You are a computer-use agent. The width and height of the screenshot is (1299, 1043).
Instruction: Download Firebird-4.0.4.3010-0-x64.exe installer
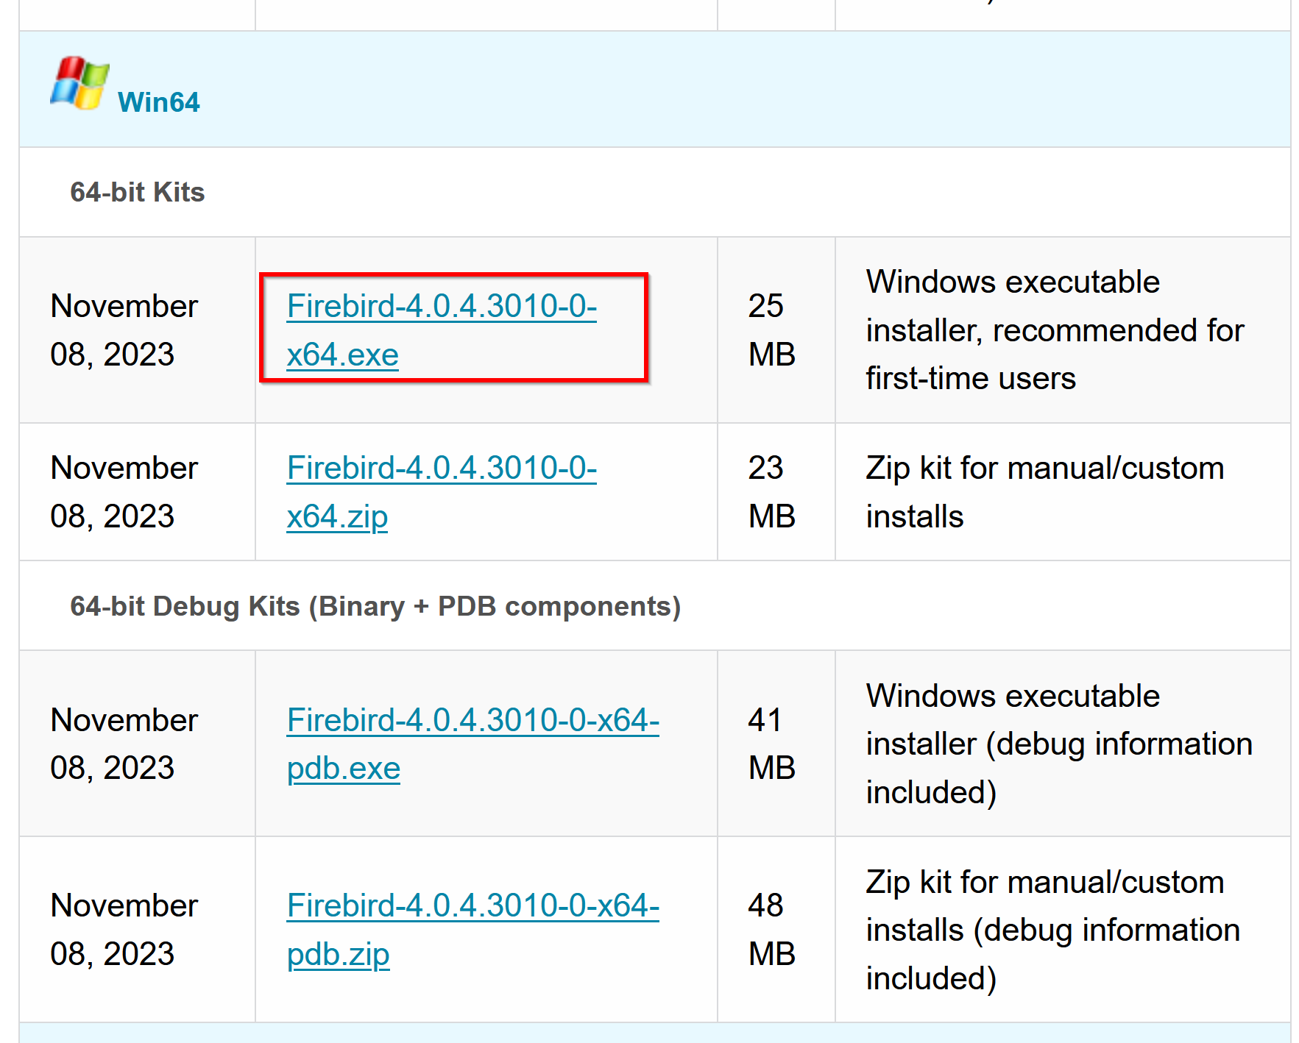(x=442, y=330)
